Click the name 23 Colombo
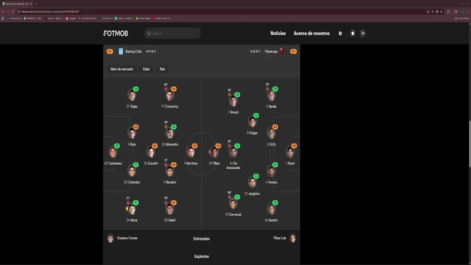This screenshot has height=265, width=471. coord(132,183)
